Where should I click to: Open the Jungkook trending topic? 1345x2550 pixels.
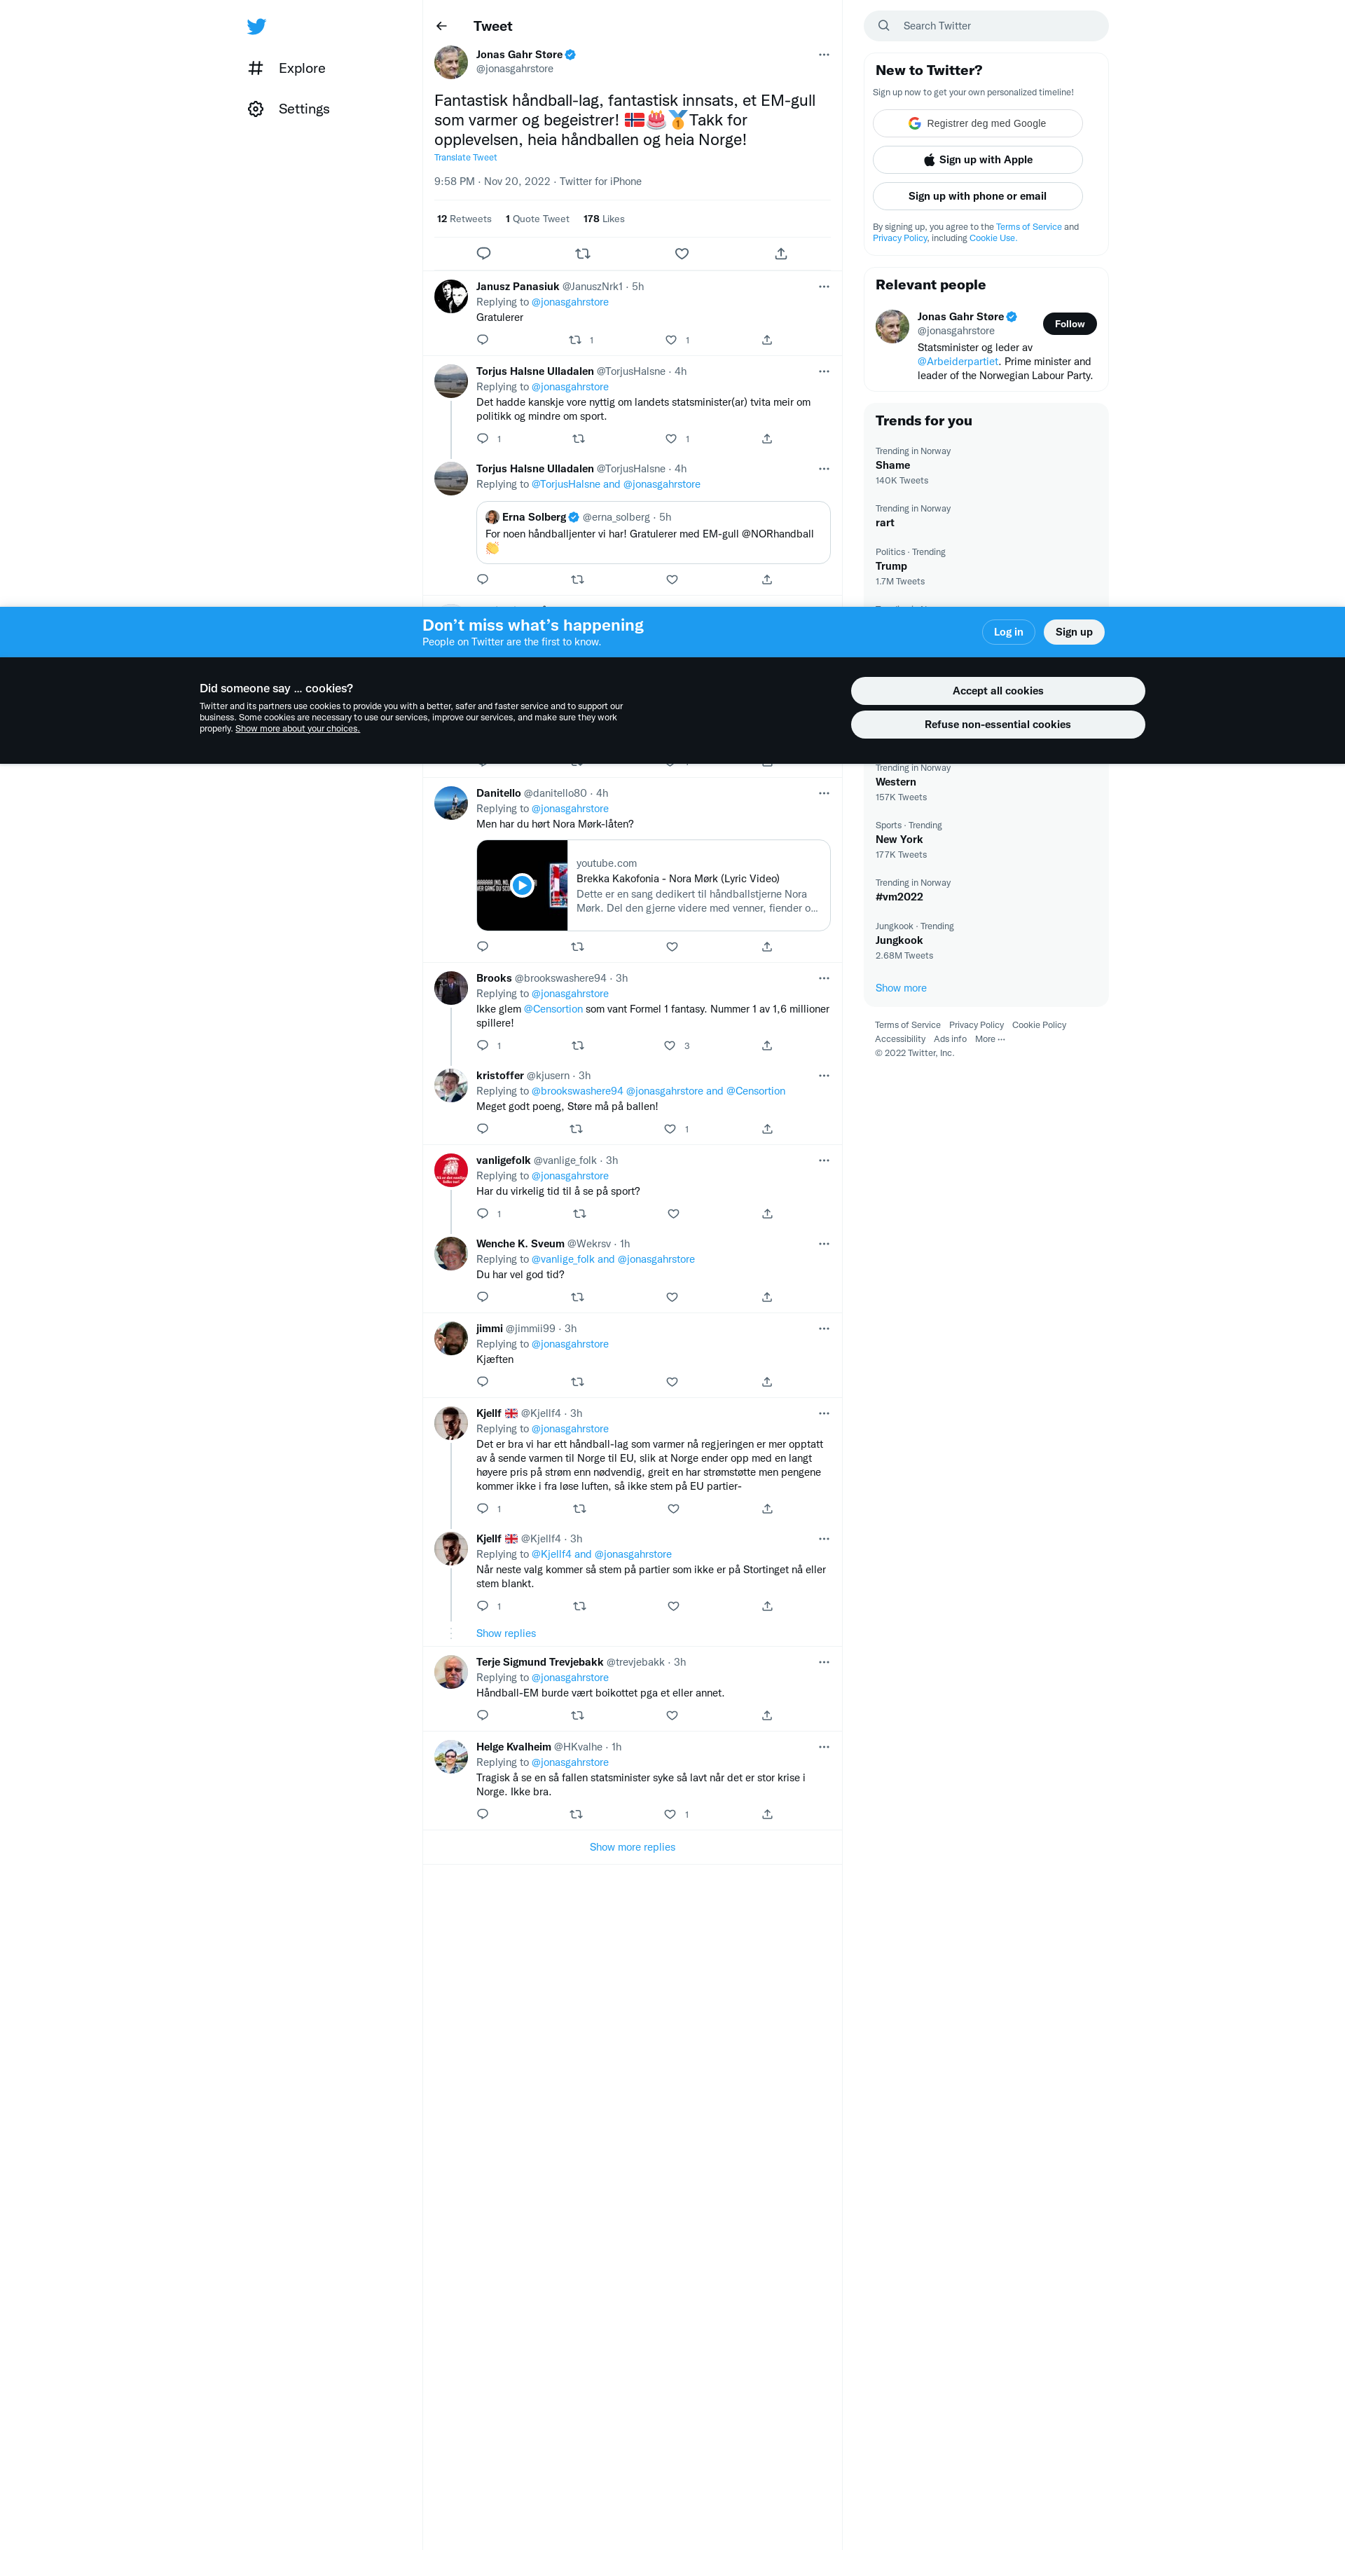click(x=986, y=940)
